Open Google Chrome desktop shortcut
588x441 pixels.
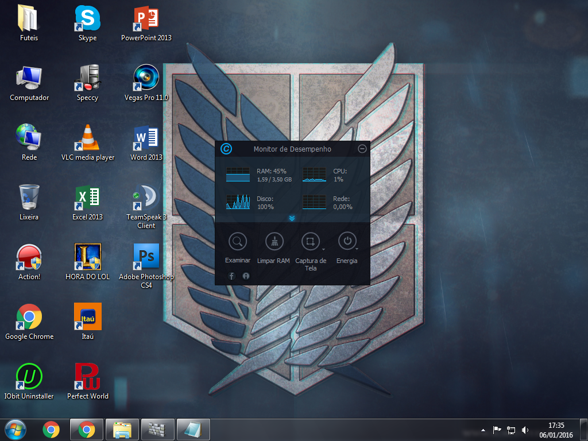[x=29, y=322]
